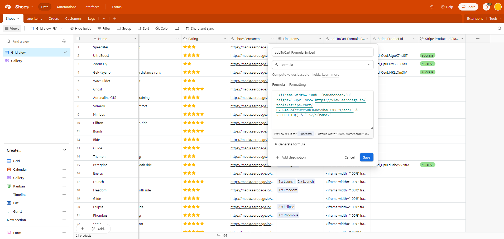Collapse the Create section
The image size is (504, 239).
[x=65, y=150]
